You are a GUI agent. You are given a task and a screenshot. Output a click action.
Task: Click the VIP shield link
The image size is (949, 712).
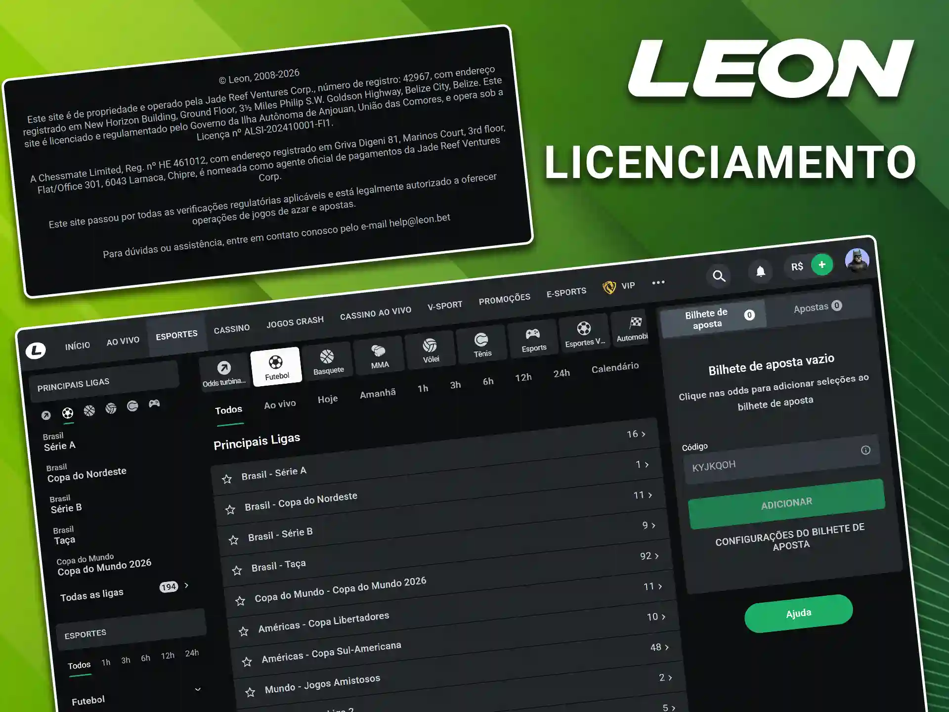[x=619, y=287]
